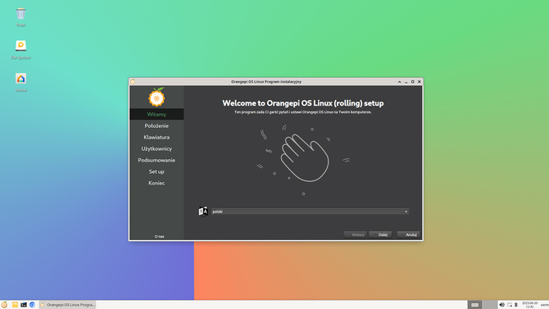Click the Anuluj button
549x309 pixels.
tap(408, 234)
